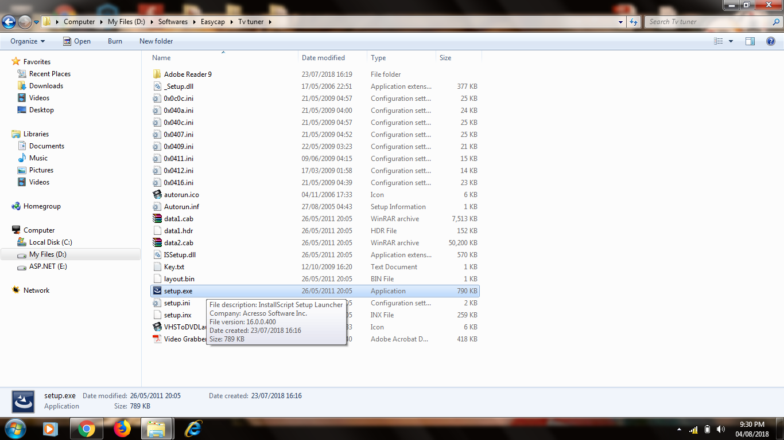The height and width of the screenshot is (440, 784).
Task: Click the Forward navigation arrow button
Action: (x=25, y=22)
